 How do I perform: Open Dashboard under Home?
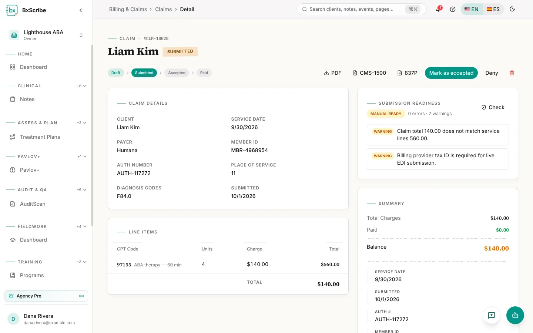(x=46, y=67)
